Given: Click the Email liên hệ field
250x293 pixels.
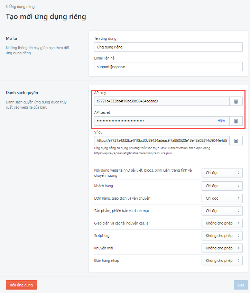Looking at the screenshot, I should coord(168,66).
